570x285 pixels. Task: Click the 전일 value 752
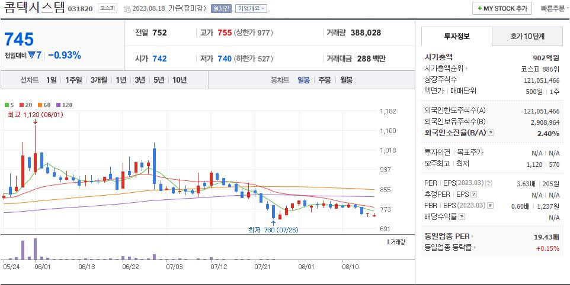[x=159, y=33]
